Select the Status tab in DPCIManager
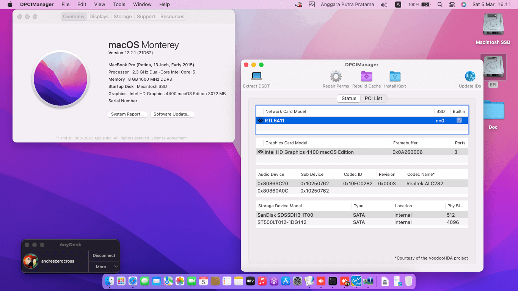The image size is (518, 291). pos(349,98)
